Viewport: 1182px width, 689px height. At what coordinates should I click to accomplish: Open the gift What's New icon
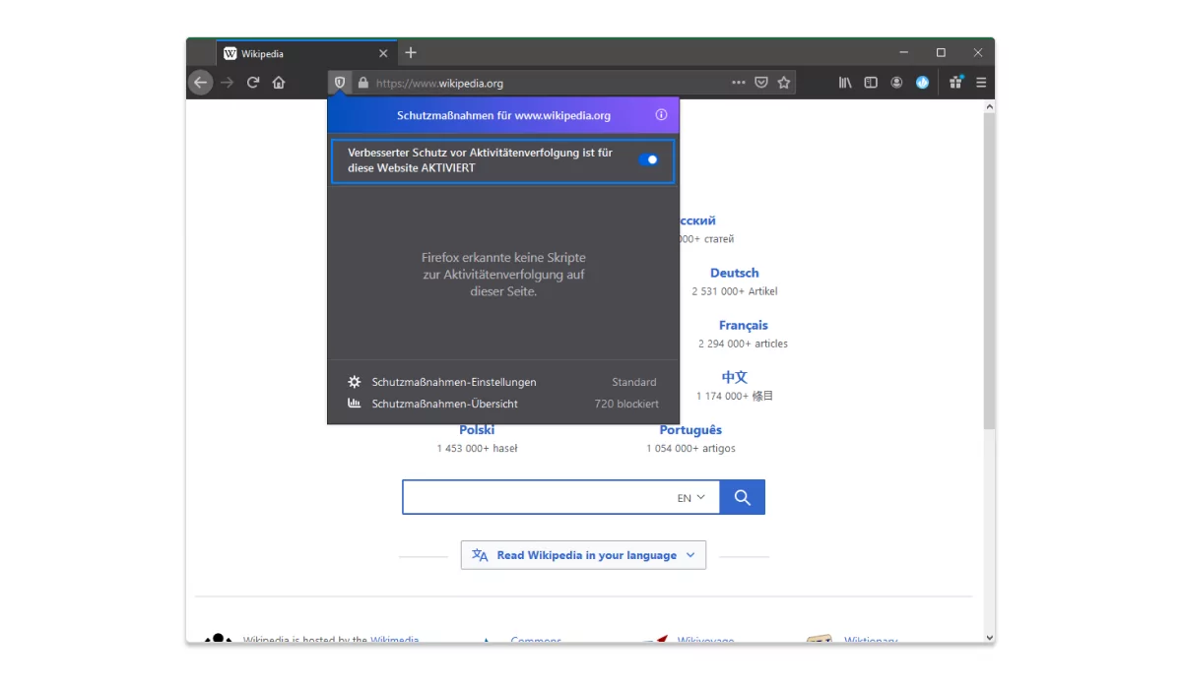pos(955,83)
